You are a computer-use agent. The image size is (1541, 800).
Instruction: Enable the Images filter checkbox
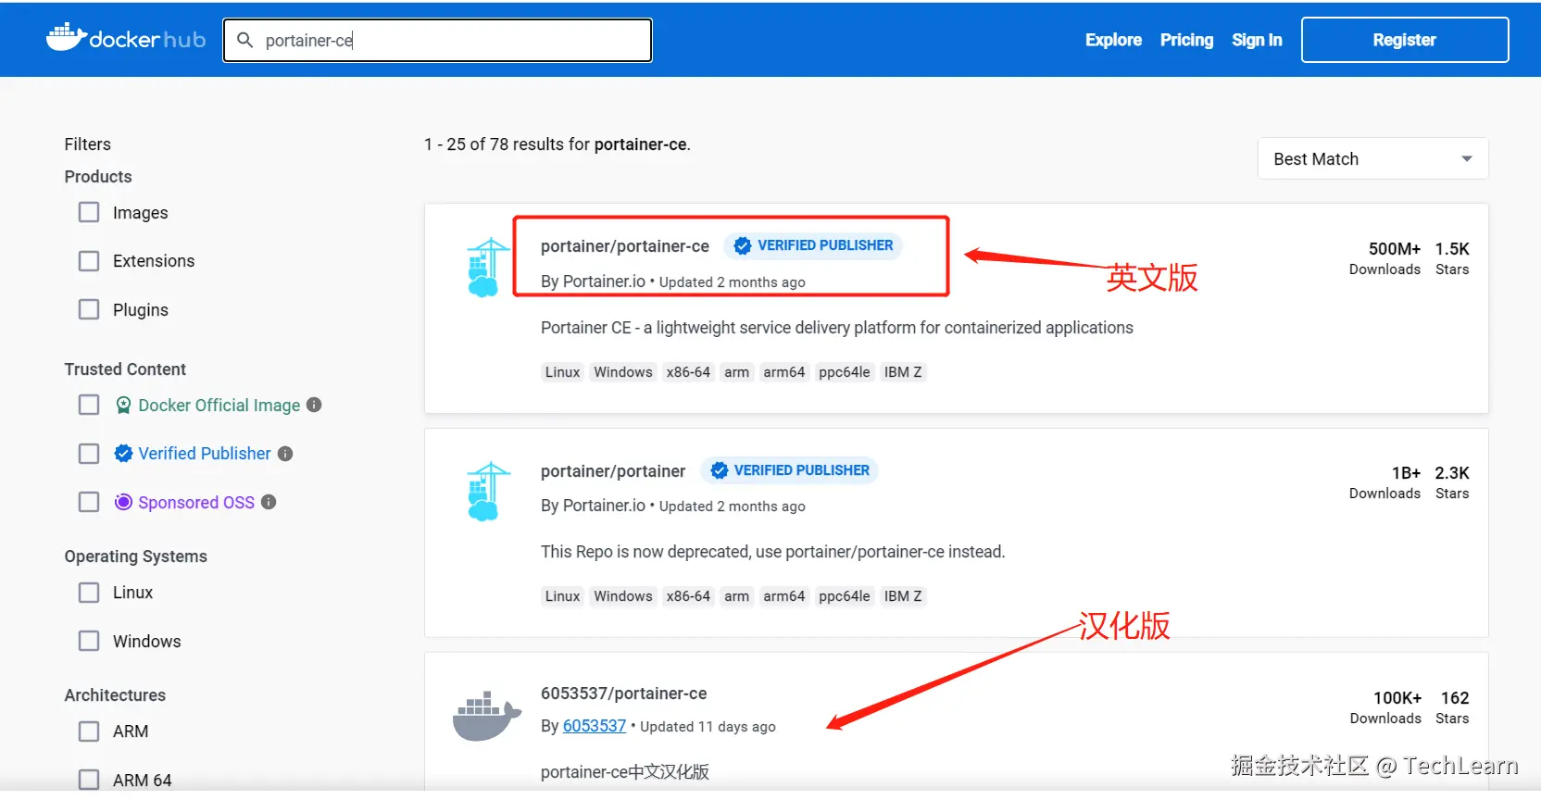(x=89, y=212)
